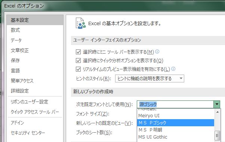
Task: Click the 游ゴシック font input field
Action: [175, 104]
